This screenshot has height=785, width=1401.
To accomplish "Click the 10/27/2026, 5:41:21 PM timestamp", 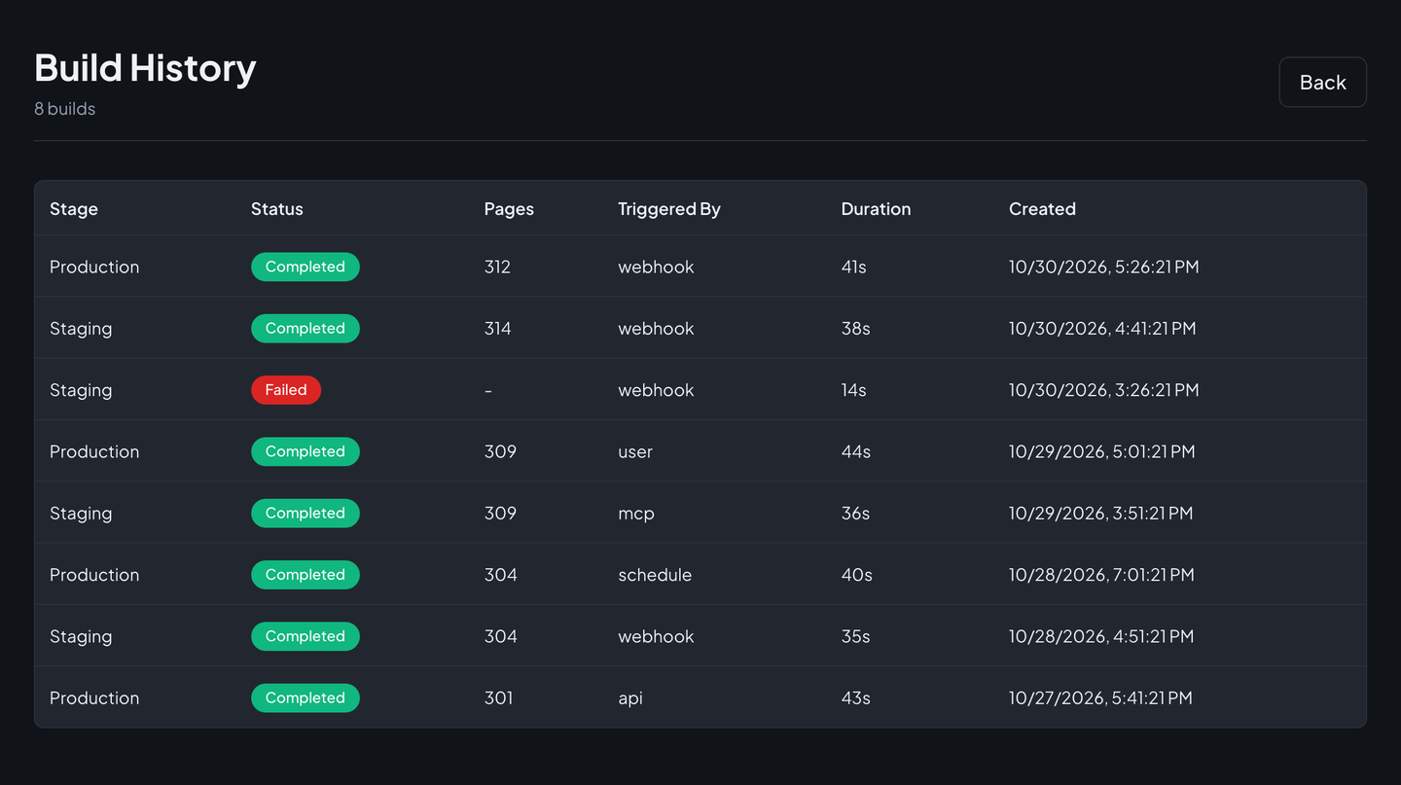I will pos(1100,697).
